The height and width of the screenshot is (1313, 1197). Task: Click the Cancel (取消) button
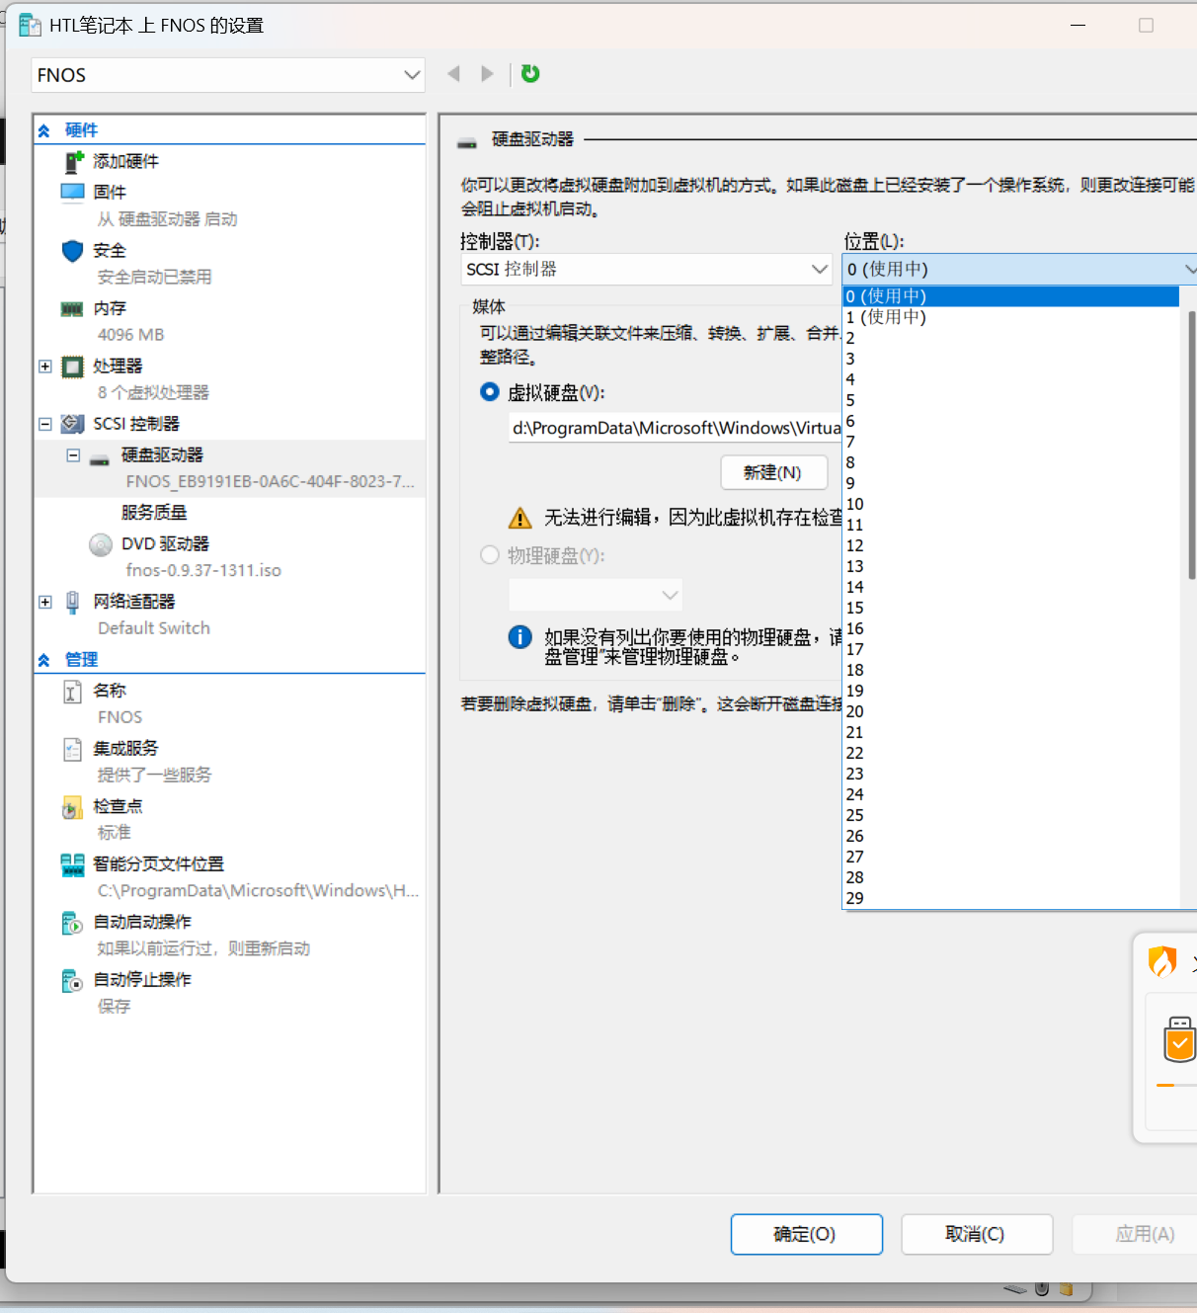pyautogui.click(x=976, y=1234)
